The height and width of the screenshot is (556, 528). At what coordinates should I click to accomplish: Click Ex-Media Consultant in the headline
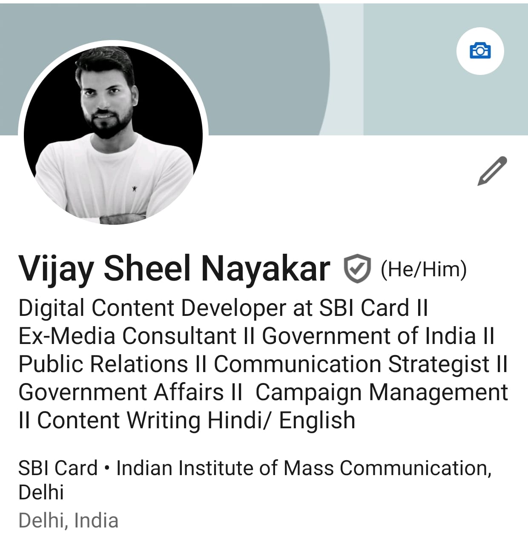click(x=127, y=335)
